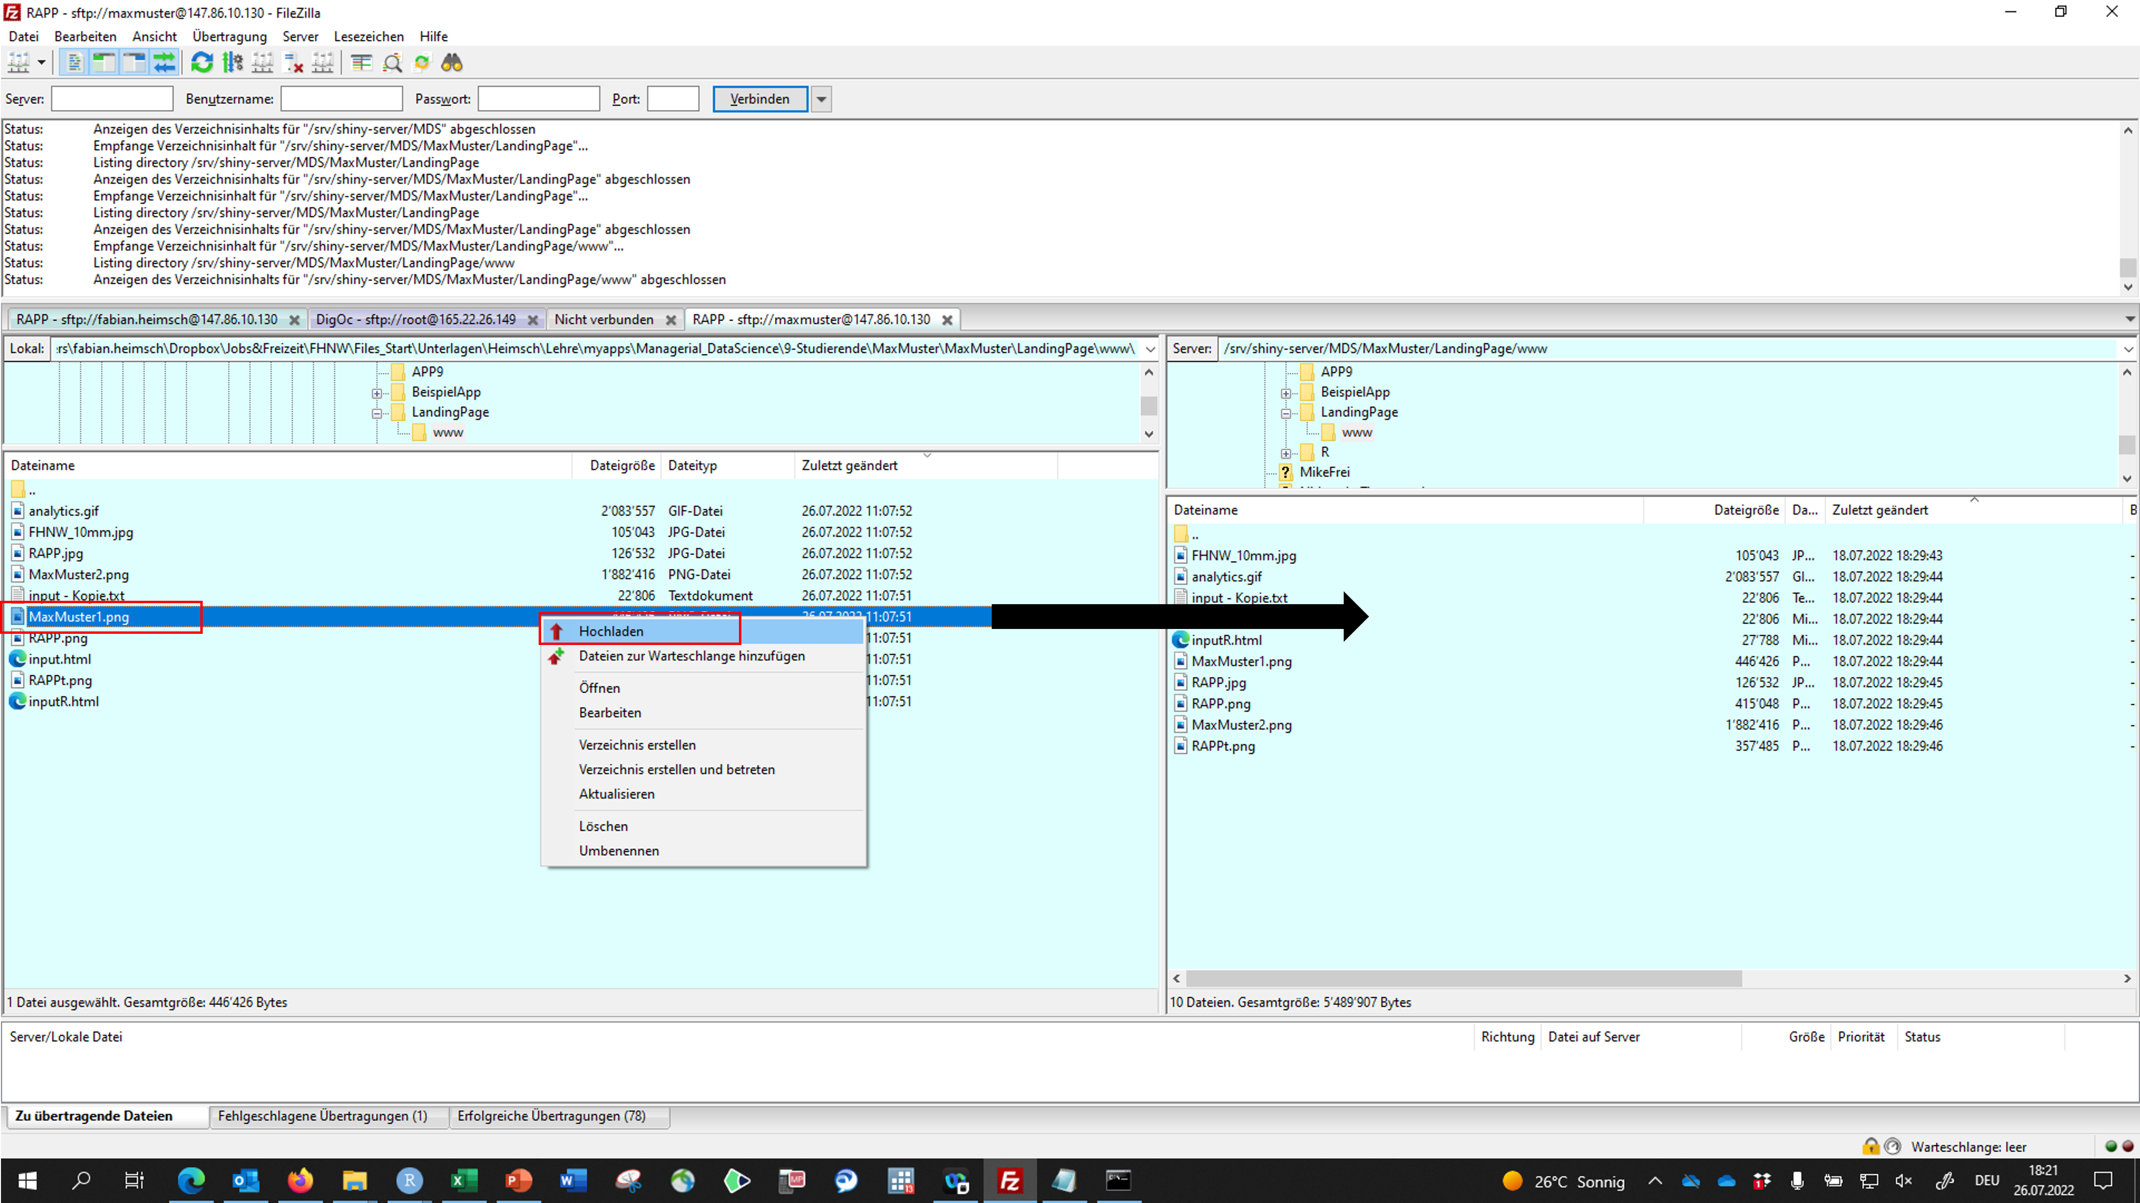Click the process queue toggle icon
This screenshot has width=2140, height=1203.
coord(232,62)
